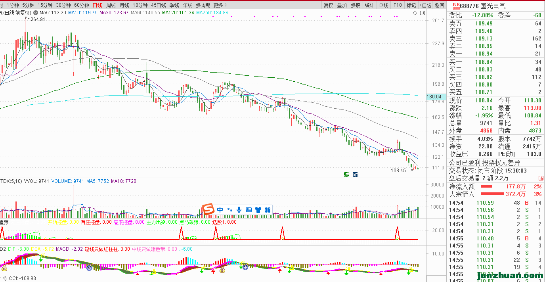545x282 pixels.
Task: Click the 净流入额 red bar
Action: [486, 186]
